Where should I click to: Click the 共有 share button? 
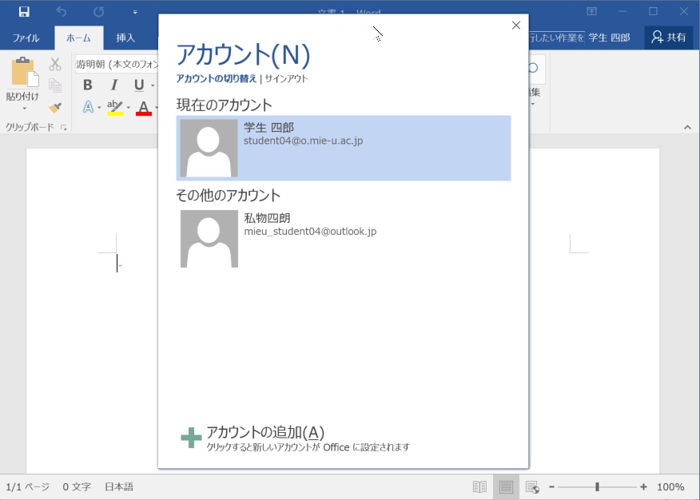coord(668,37)
